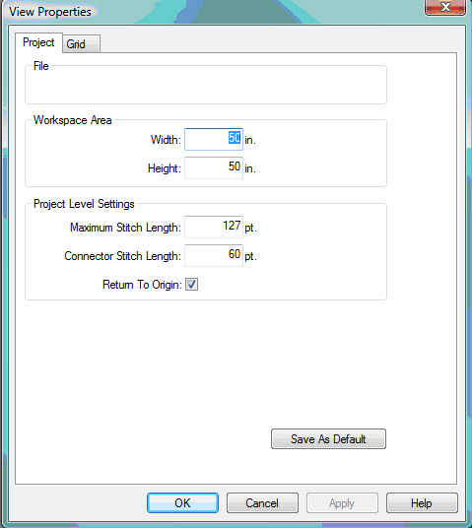Image resolution: width=472 pixels, height=528 pixels.
Task: Click inside the empty File group box
Action: click(x=206, y=87)
